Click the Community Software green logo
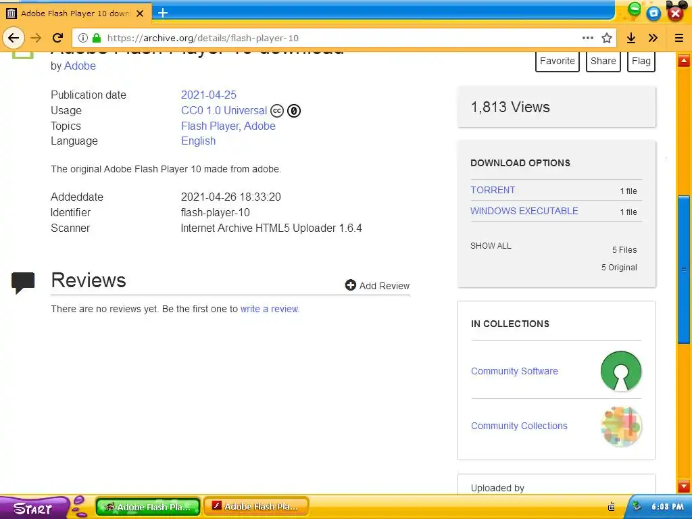 [621, 371]
